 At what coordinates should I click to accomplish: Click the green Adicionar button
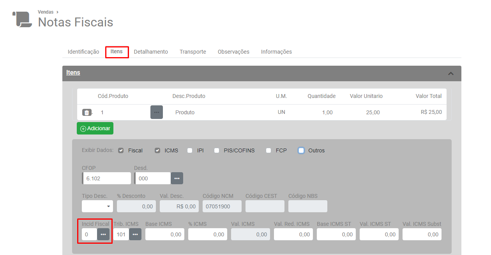[x=95, y=128]
